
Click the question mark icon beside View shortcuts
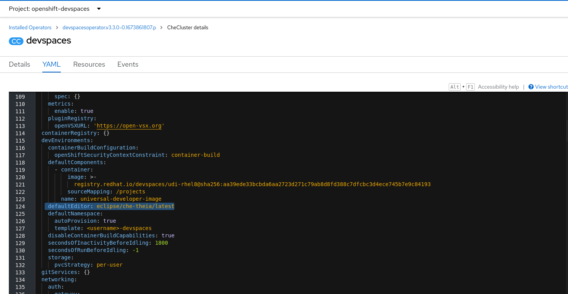tap(531, 87)
